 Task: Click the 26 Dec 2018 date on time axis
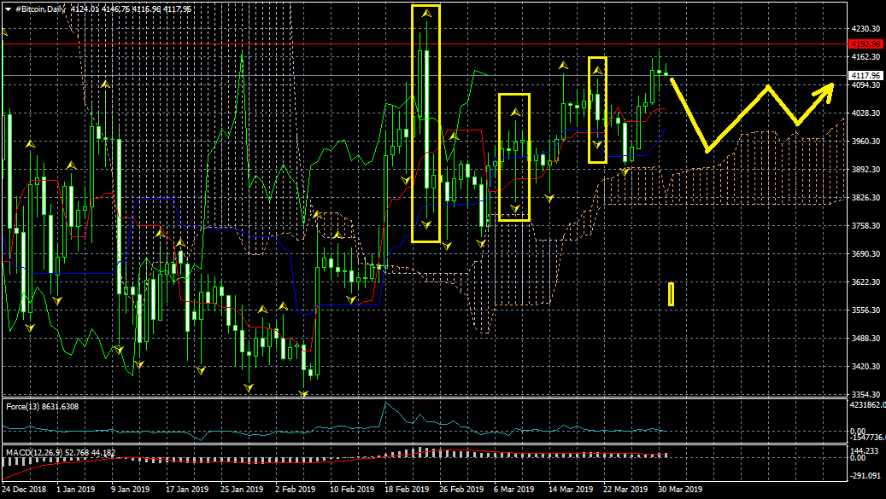pos(25,490)
